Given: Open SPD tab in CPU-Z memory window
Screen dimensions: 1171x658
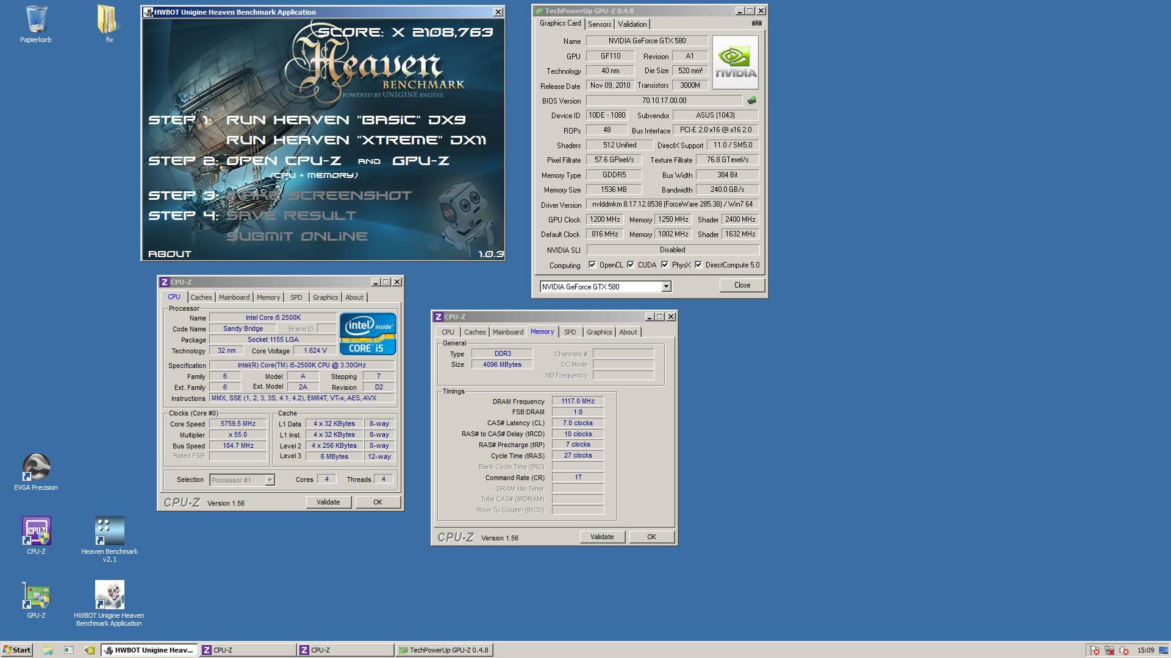Looking at the screenshot, I should (570, 332).
